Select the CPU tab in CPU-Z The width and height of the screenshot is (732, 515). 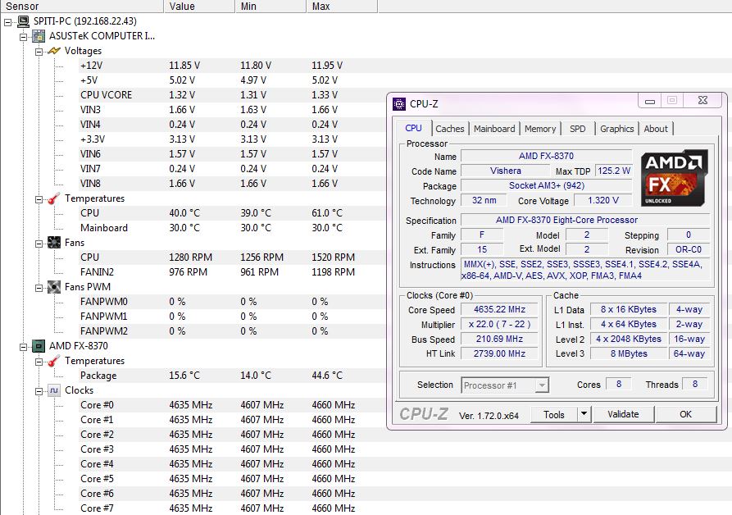pyautogui.click(x=413, y=128)
